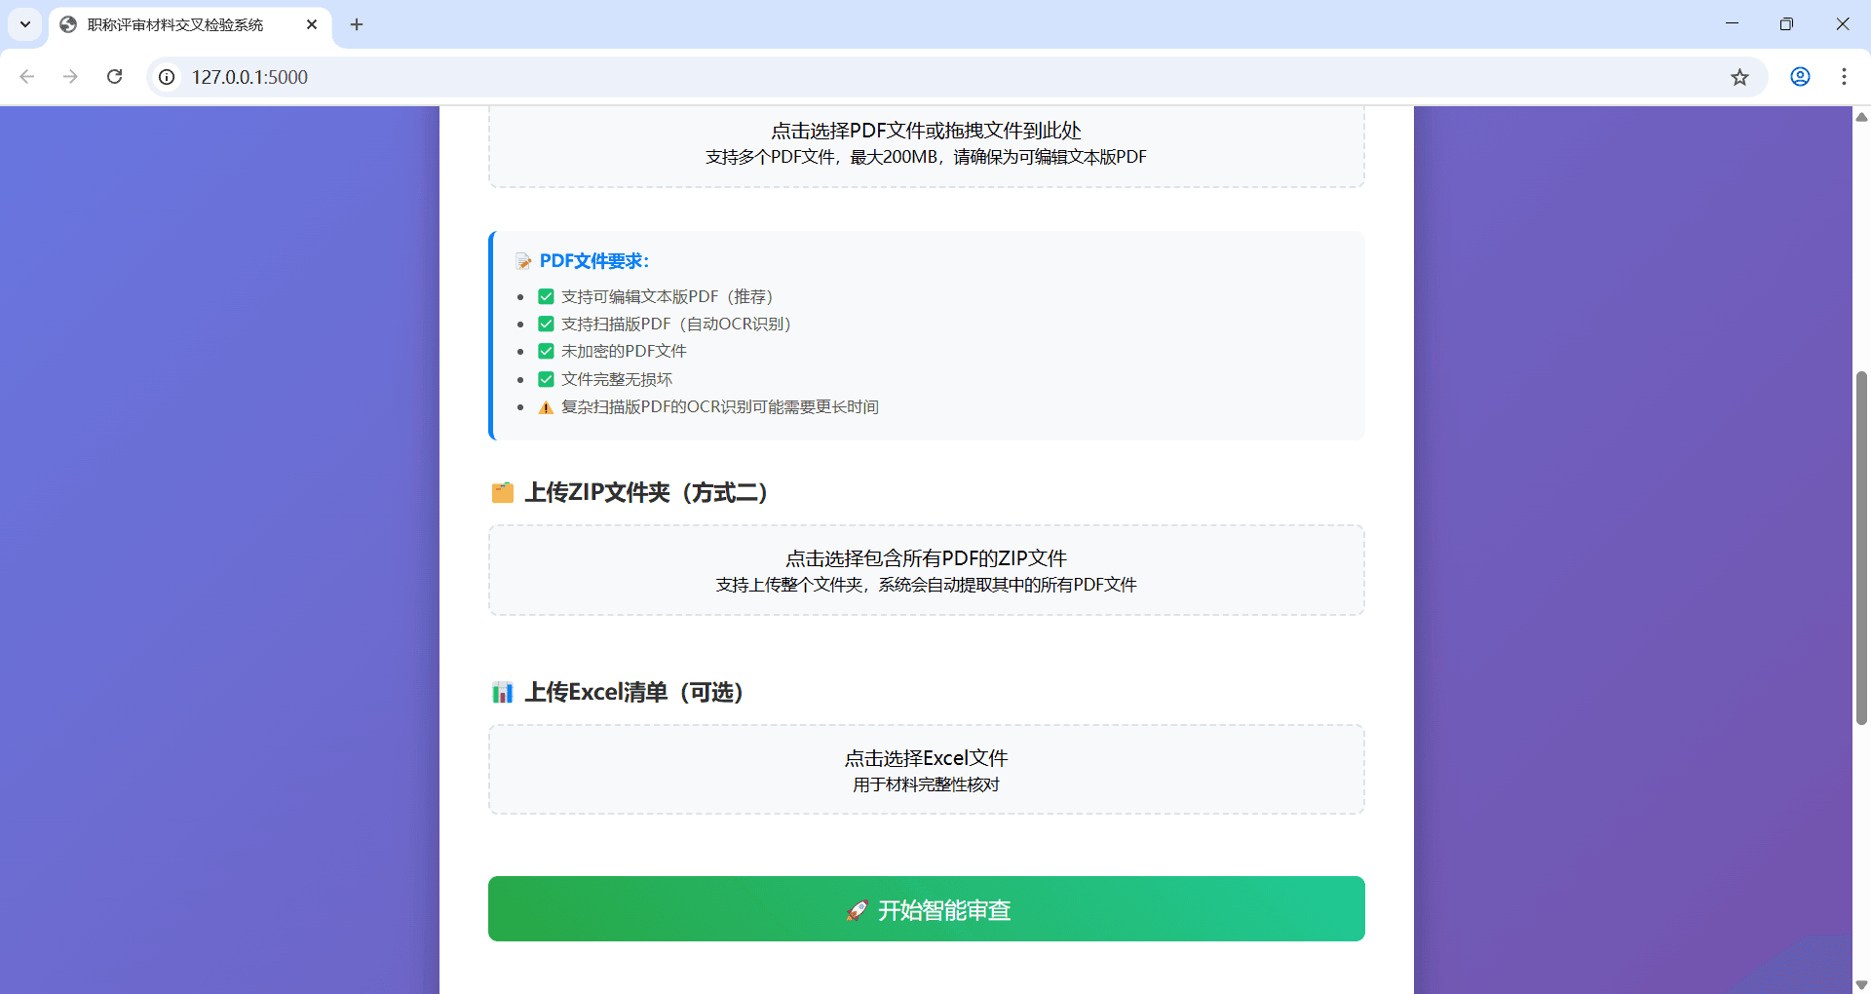
Task: Open the Chrome three-dot menu
Action: click(x=1844, y=77)
